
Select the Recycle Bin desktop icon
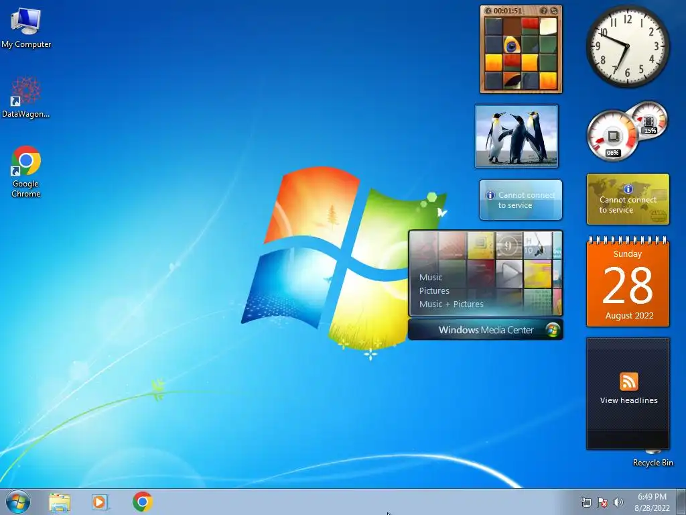[653, 458]
